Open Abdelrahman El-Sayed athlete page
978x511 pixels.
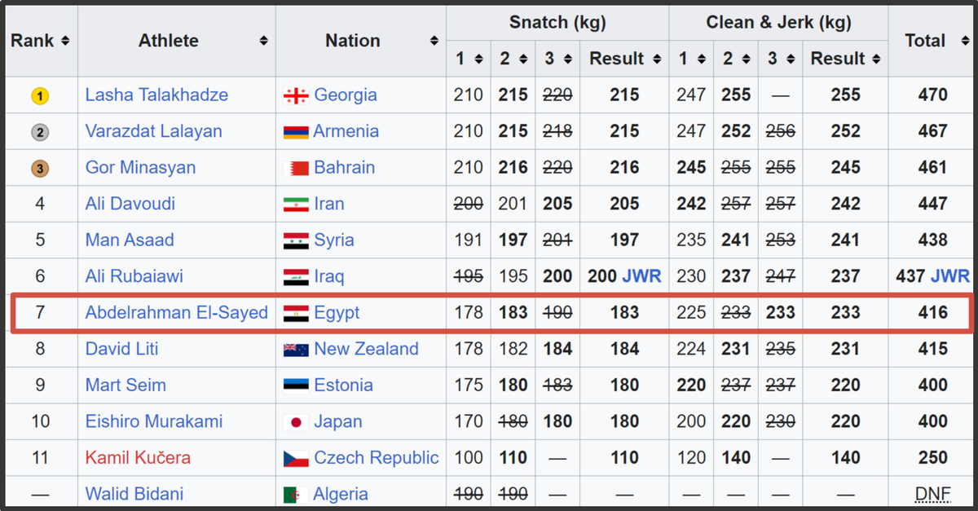pyautogui.click(x=176, y=313)
